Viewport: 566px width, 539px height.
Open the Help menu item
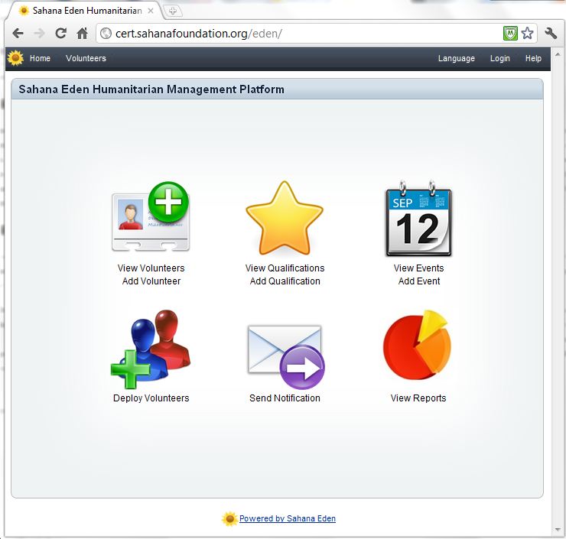click(533, 59)
